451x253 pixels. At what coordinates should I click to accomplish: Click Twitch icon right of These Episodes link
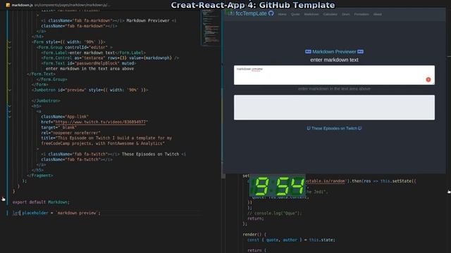coord(360,128)
